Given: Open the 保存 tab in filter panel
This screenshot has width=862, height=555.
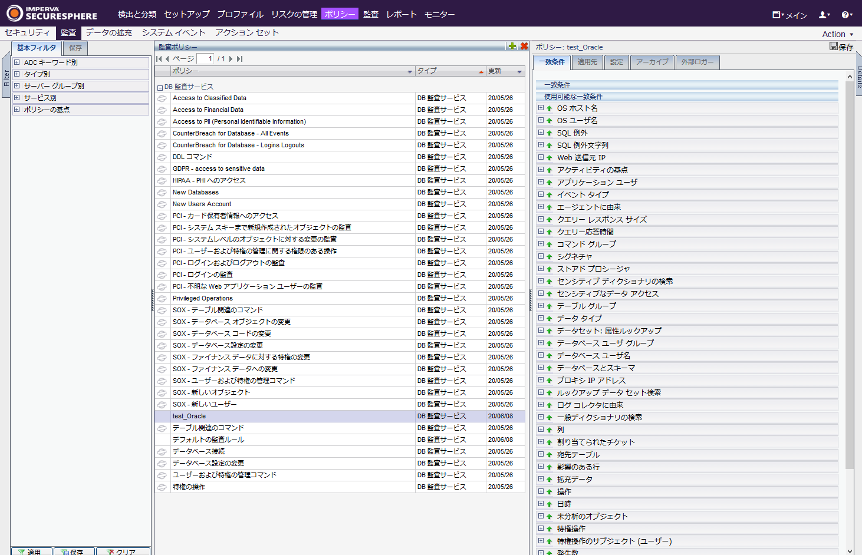Looking at the screenshot, I should tap(75, 48).
